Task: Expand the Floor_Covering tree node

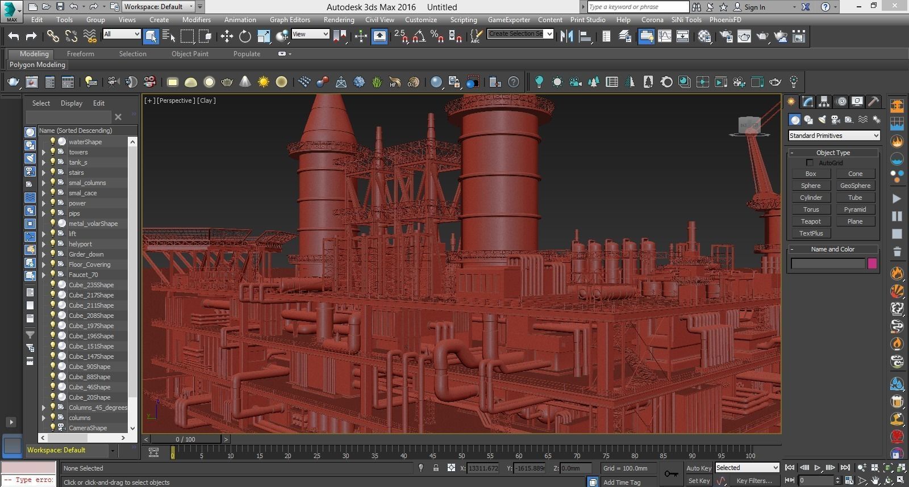Action: [x=44, y=265]
